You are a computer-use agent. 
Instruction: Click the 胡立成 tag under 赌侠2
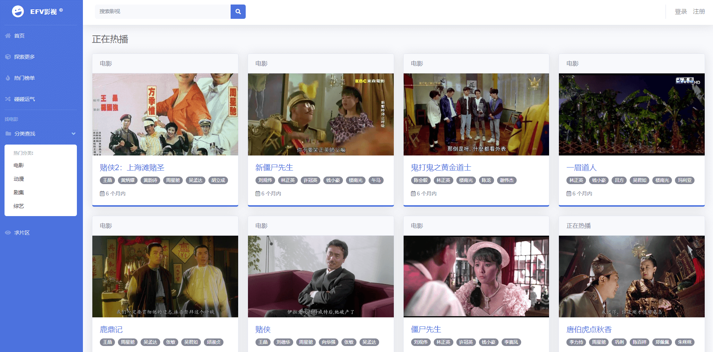tap(218, 180)
